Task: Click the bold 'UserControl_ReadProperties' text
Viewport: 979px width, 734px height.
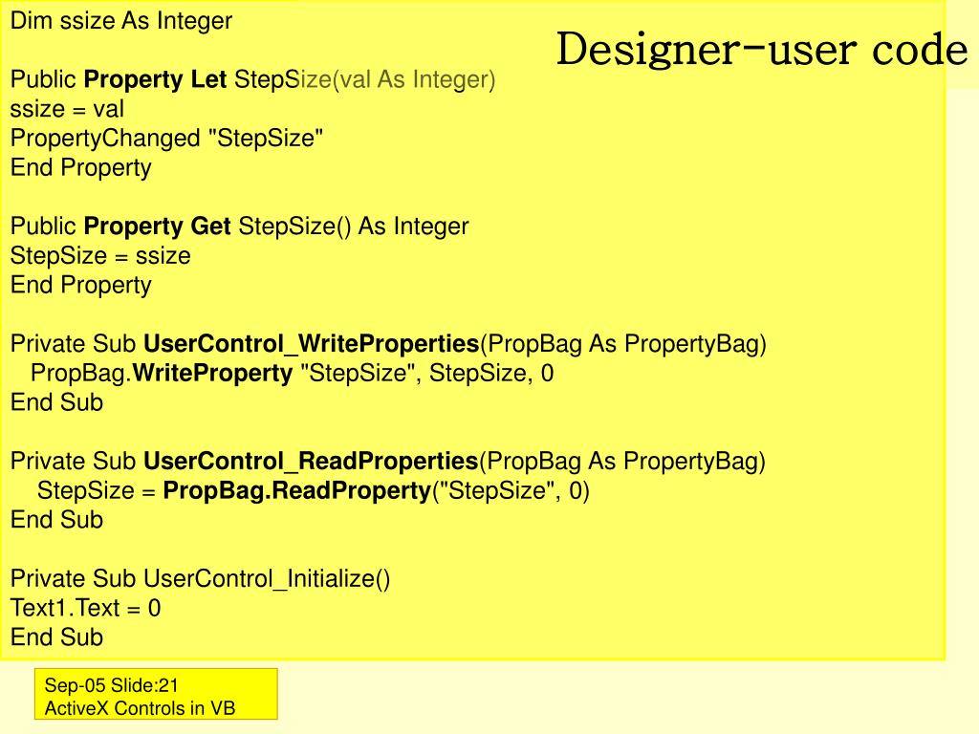Action: (x=311, y=462)
